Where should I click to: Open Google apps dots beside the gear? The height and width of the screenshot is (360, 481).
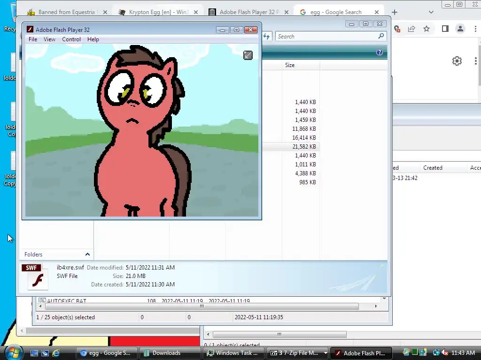click(475, 61)
